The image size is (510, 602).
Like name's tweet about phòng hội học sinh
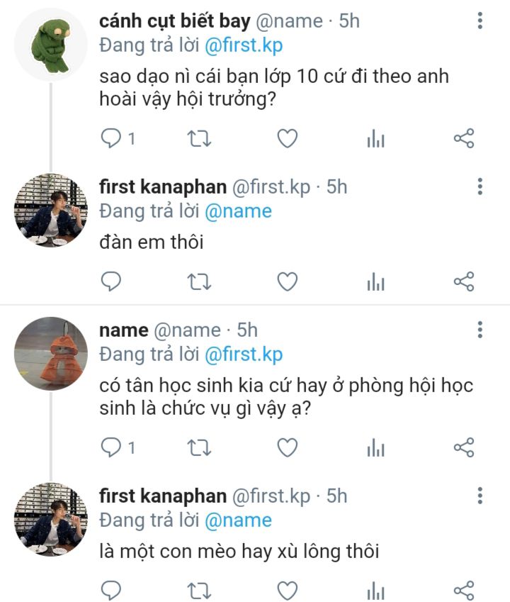(x=287, y=447)
